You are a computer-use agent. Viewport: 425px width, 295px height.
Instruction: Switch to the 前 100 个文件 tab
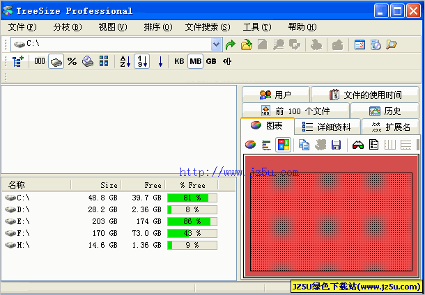pos(295,111)
